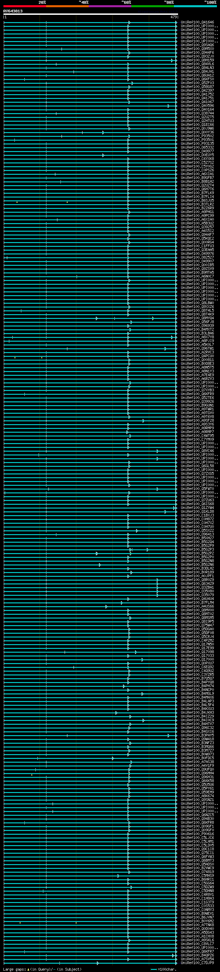Viewport: 220px width, 972px height.
Task: Select the UniRef100_Q5SX22 label
Action: pos(197,531)
